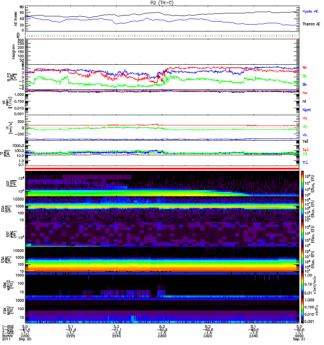The image size is (324, 345).
Task: Select the Kyoto AE legend label
Action: click(x=310, y=11)
